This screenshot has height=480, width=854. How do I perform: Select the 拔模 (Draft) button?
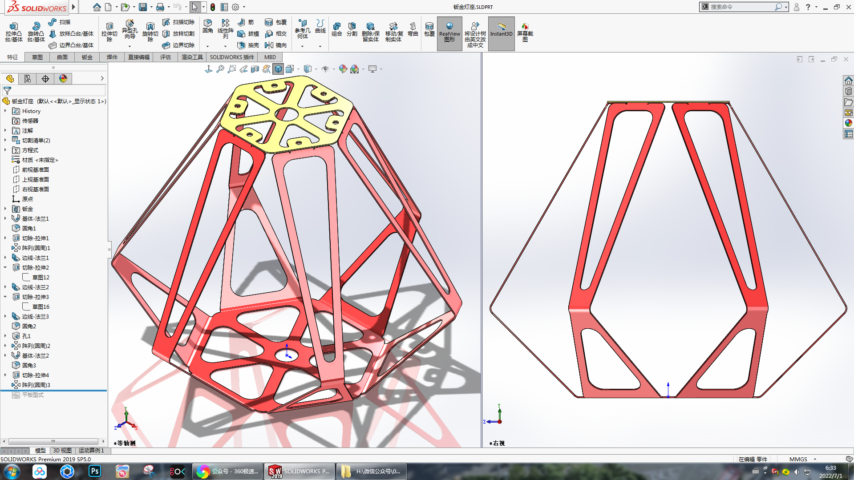(x=248, y=34)
